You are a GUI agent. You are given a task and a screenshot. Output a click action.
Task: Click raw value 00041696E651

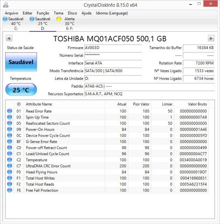193,178
